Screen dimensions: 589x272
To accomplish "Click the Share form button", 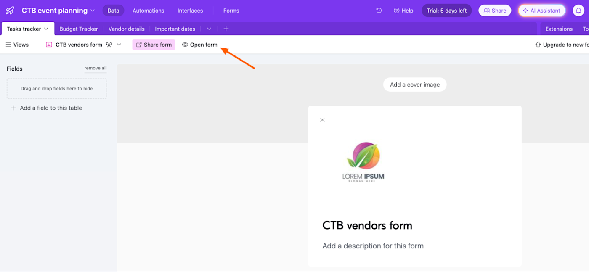I will coord(154,45).
